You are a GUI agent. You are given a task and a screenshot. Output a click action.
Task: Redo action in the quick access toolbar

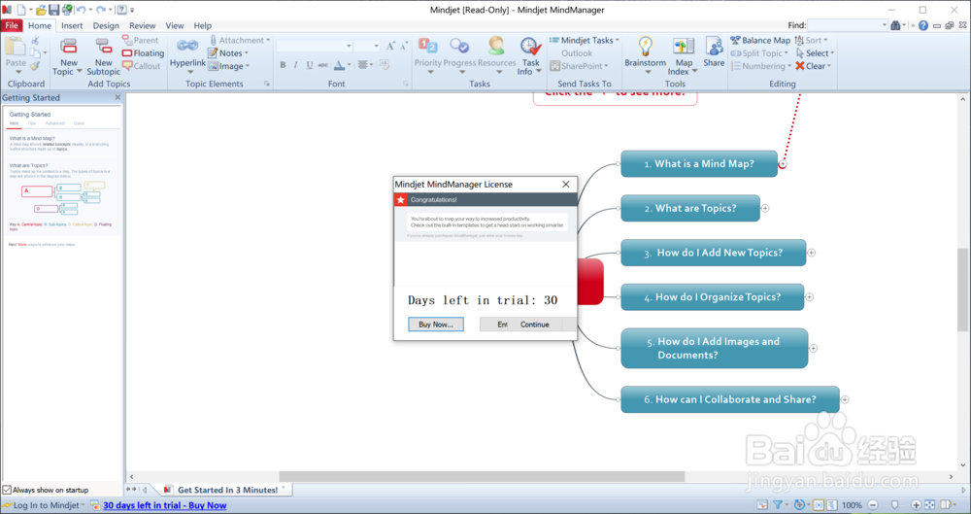coord(100,10)
